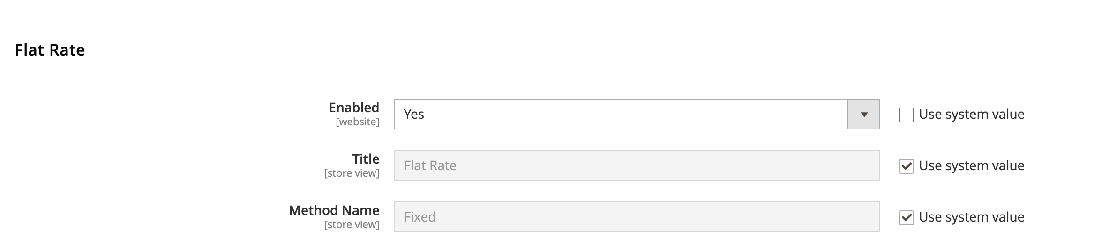Click the Method Name field label
Image resolution: width=1094 pixels, height=244 pixels.
point(334,210)
